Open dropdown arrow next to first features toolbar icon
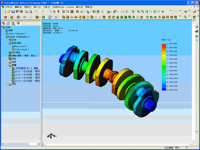Image resolution: width=200 pixels, height=150 pixels. (8, 17)
